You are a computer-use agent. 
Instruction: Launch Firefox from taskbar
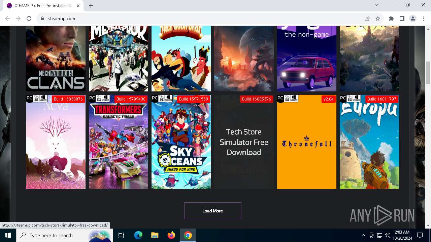pos(171,235)
